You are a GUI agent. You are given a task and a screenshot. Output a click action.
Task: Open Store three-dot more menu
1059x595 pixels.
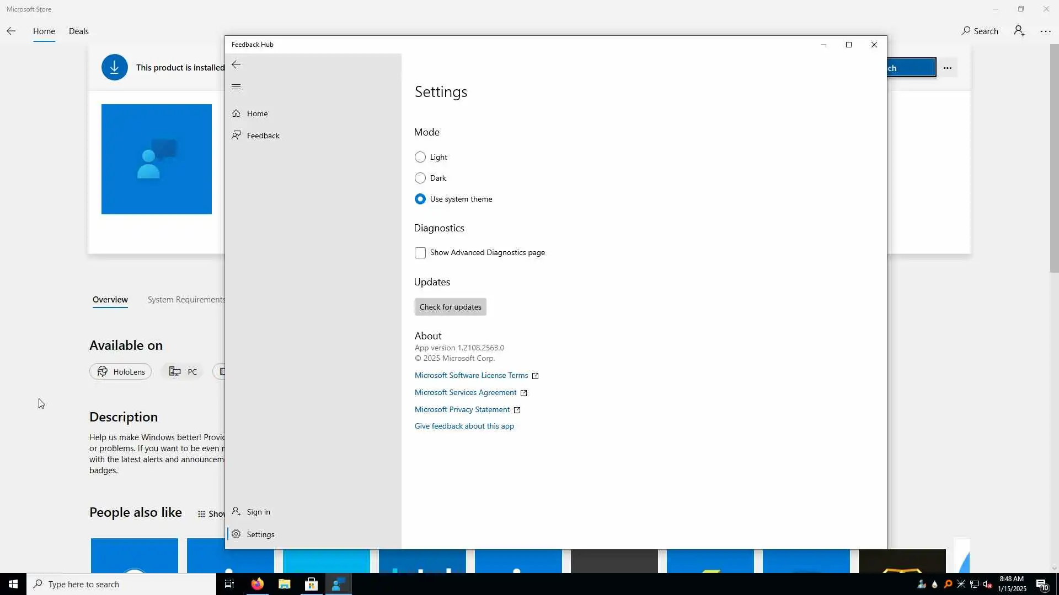(x=1045, y=31)
